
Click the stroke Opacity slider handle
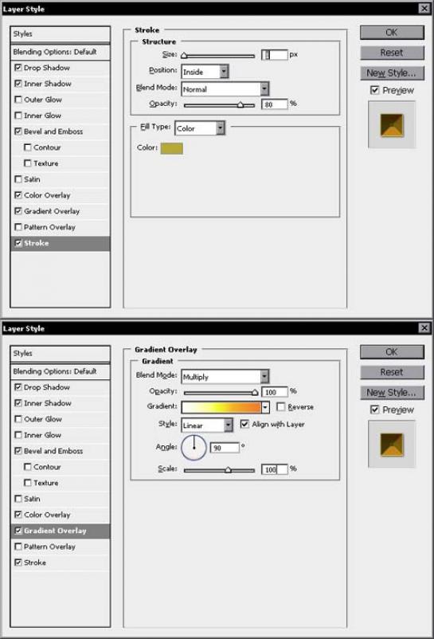click(x=240, y=104)
